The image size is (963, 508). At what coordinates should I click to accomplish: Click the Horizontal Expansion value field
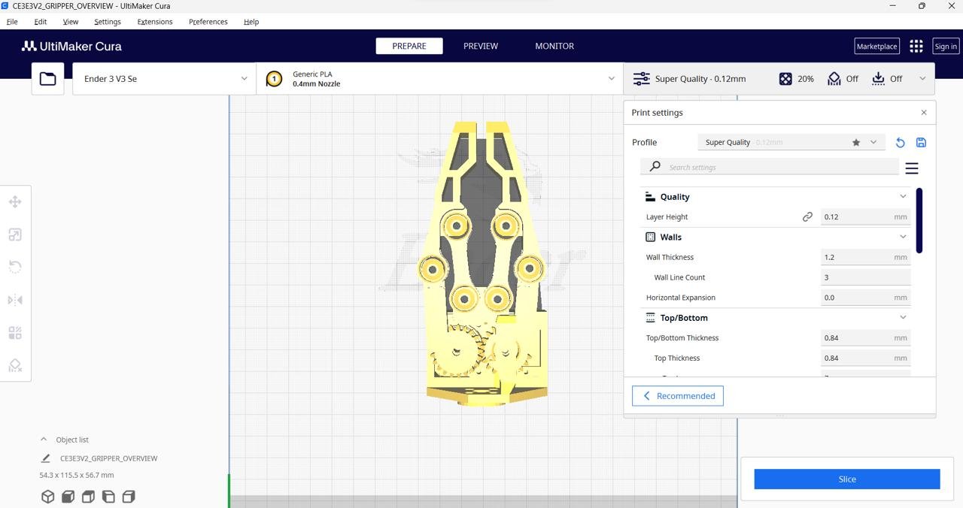click(x=865, y=298)
